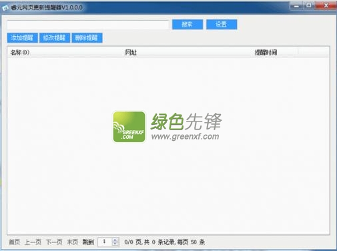The width and height of the screenshot is (337, 251).
Task: Go to 末页 last page
Action: [x=72, y=242]
